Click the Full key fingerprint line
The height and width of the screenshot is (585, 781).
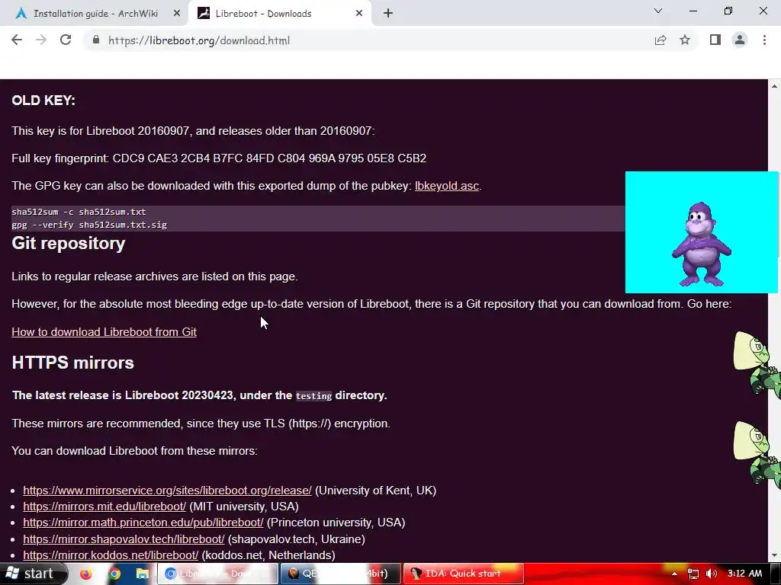coord(219,158)
